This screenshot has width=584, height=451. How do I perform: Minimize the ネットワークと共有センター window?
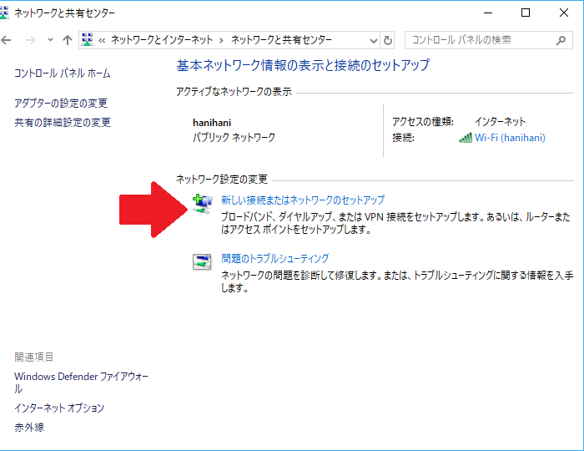point(488,13)
